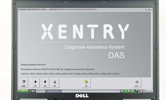Image resolution: width=166 pixels, height=100 pixels.
Task: Click the F11 print button
Action: click(x=137, y=83)
